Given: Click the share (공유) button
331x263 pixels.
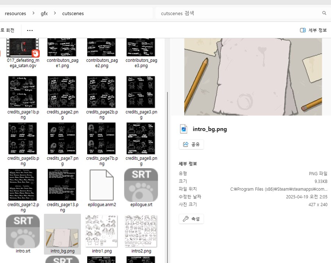Looking at the screenshot, I should point(191,144).
